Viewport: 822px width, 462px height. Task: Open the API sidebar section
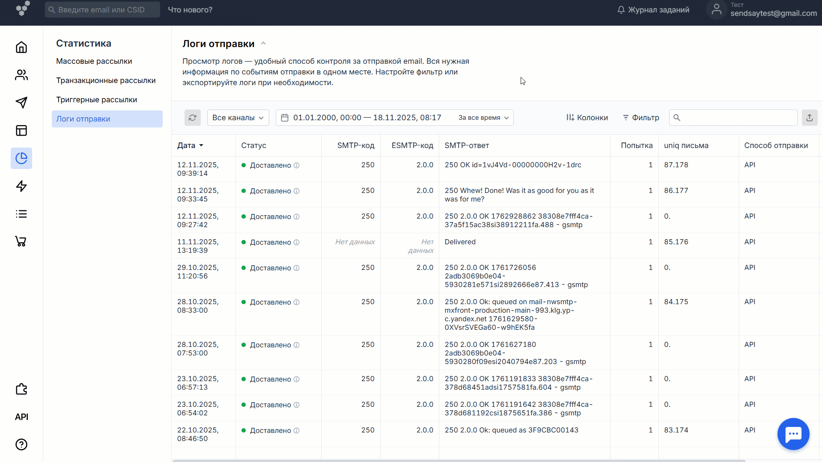tap(21, 417)
